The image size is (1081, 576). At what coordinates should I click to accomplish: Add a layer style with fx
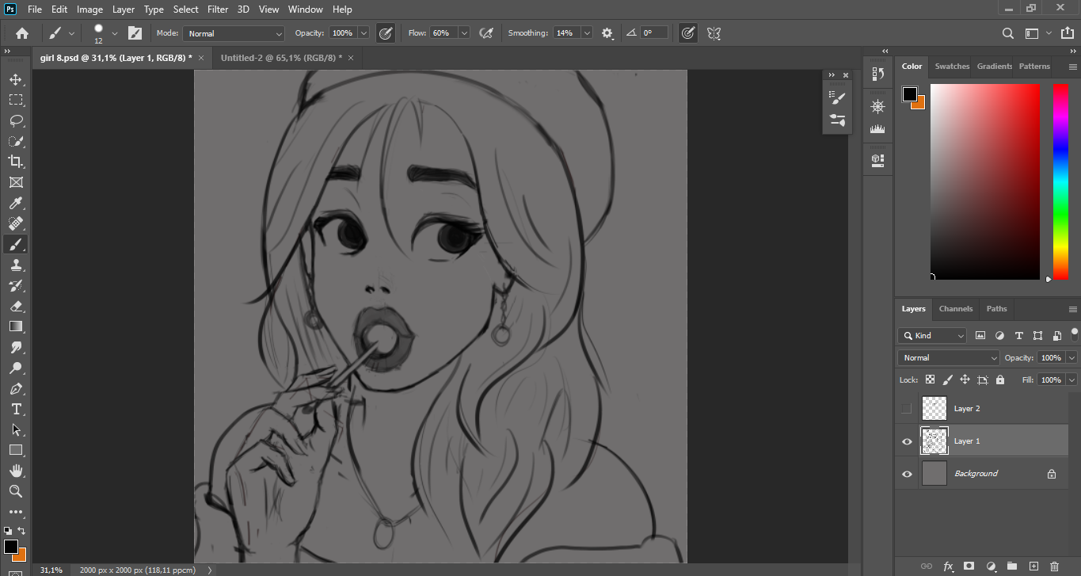point(949,566)
